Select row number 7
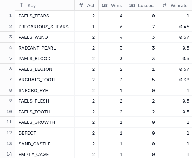Image resolution: width=192 pixels, height=158 pixels. point(10,80)
